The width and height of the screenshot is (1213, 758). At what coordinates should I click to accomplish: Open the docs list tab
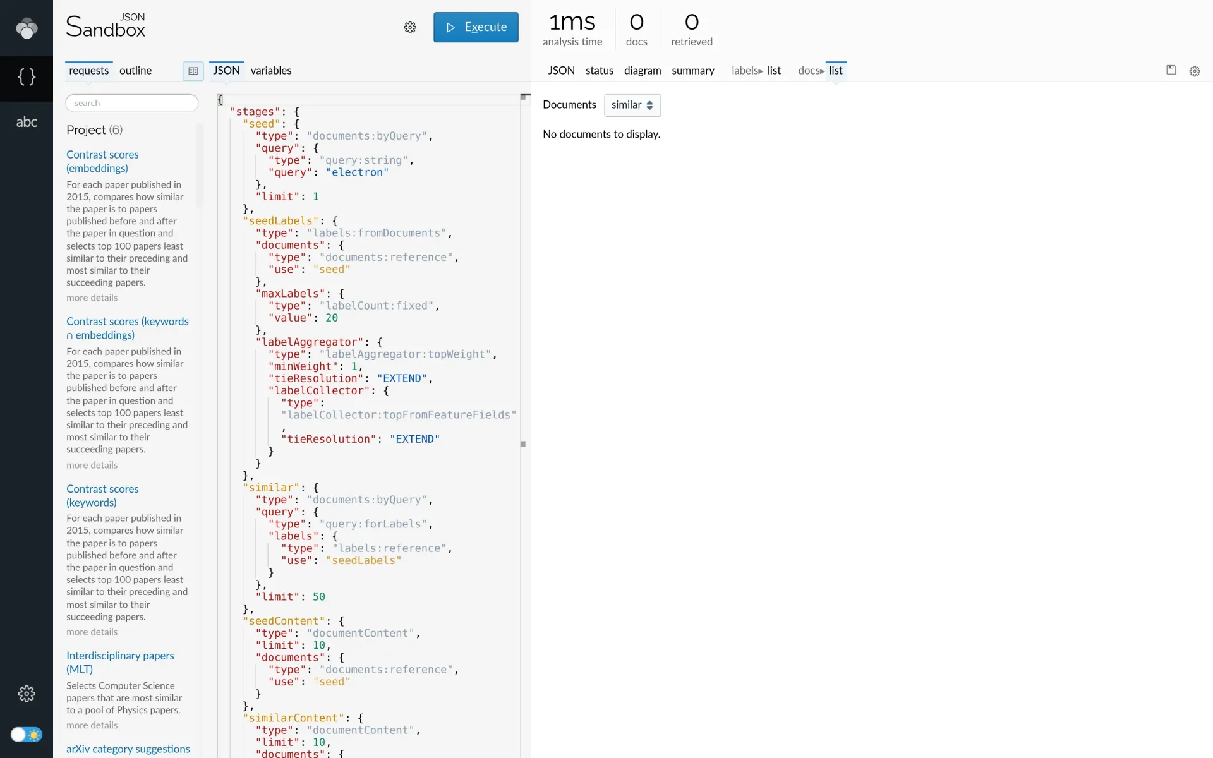point(836,71)
